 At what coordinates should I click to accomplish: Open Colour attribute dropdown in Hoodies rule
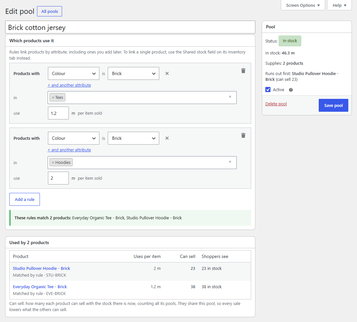(x=74, y=138)
